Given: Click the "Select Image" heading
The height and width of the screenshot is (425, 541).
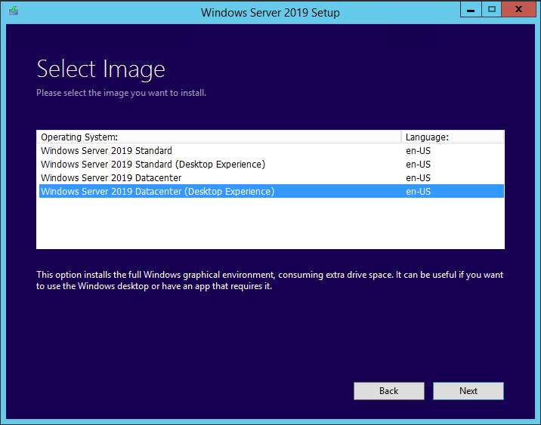Looking at the screenshot, I should coord(101,69).
